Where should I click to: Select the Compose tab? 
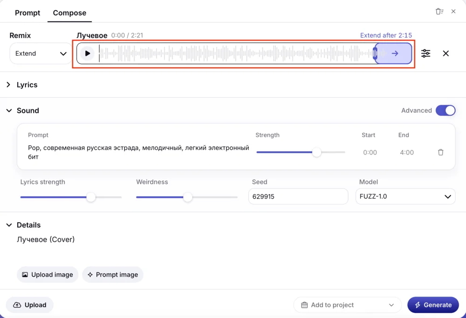[69, 13]
